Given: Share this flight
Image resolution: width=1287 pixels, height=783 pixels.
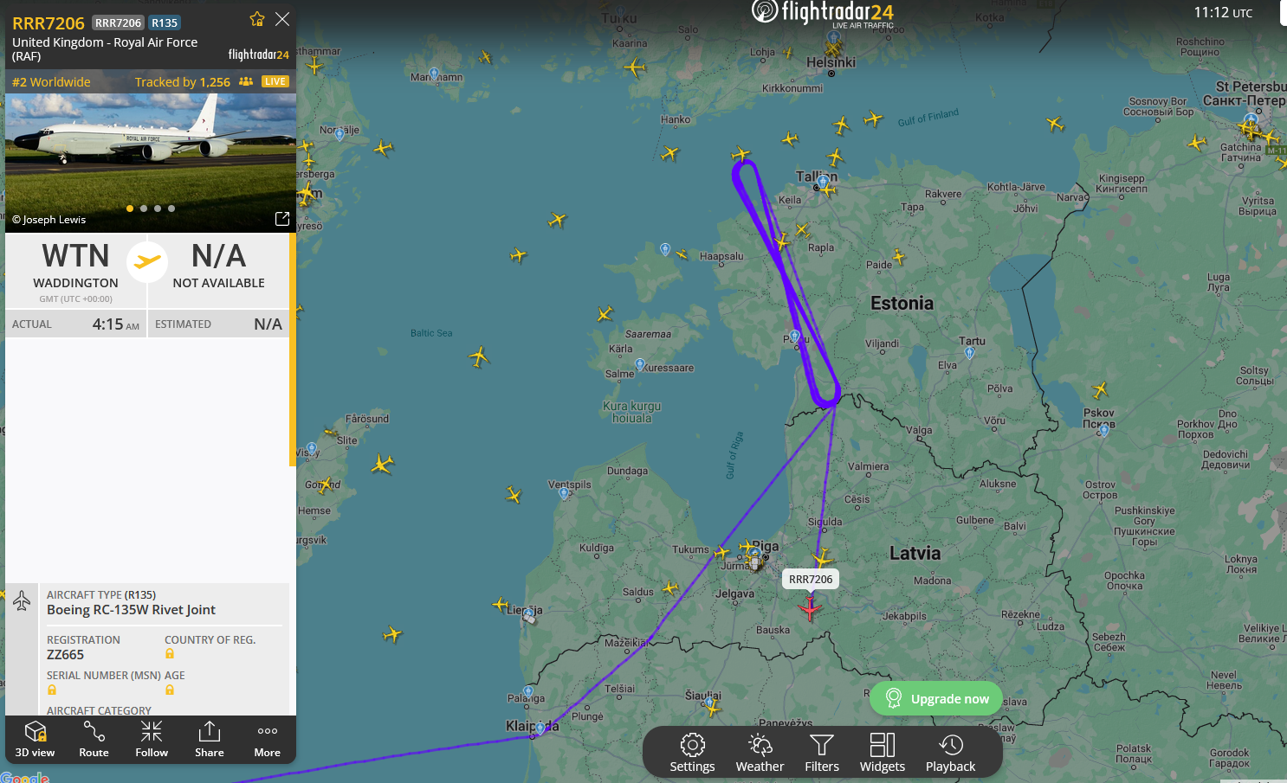Looking at the screenshot, I should (x=210, y=739).
